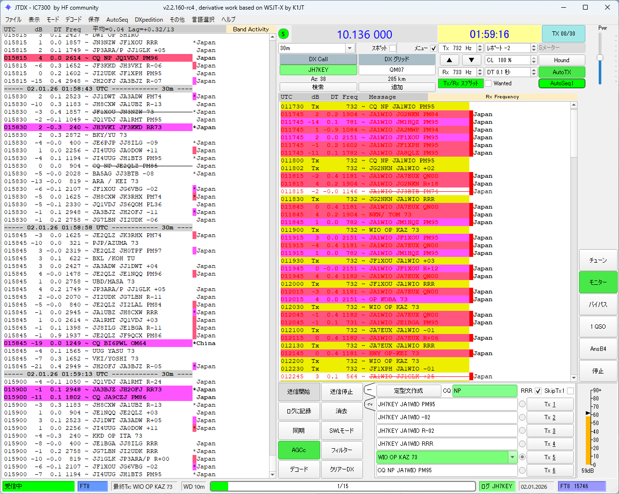
Task: Adjust the レポート -2 report spinner
Action: (533, 48)
